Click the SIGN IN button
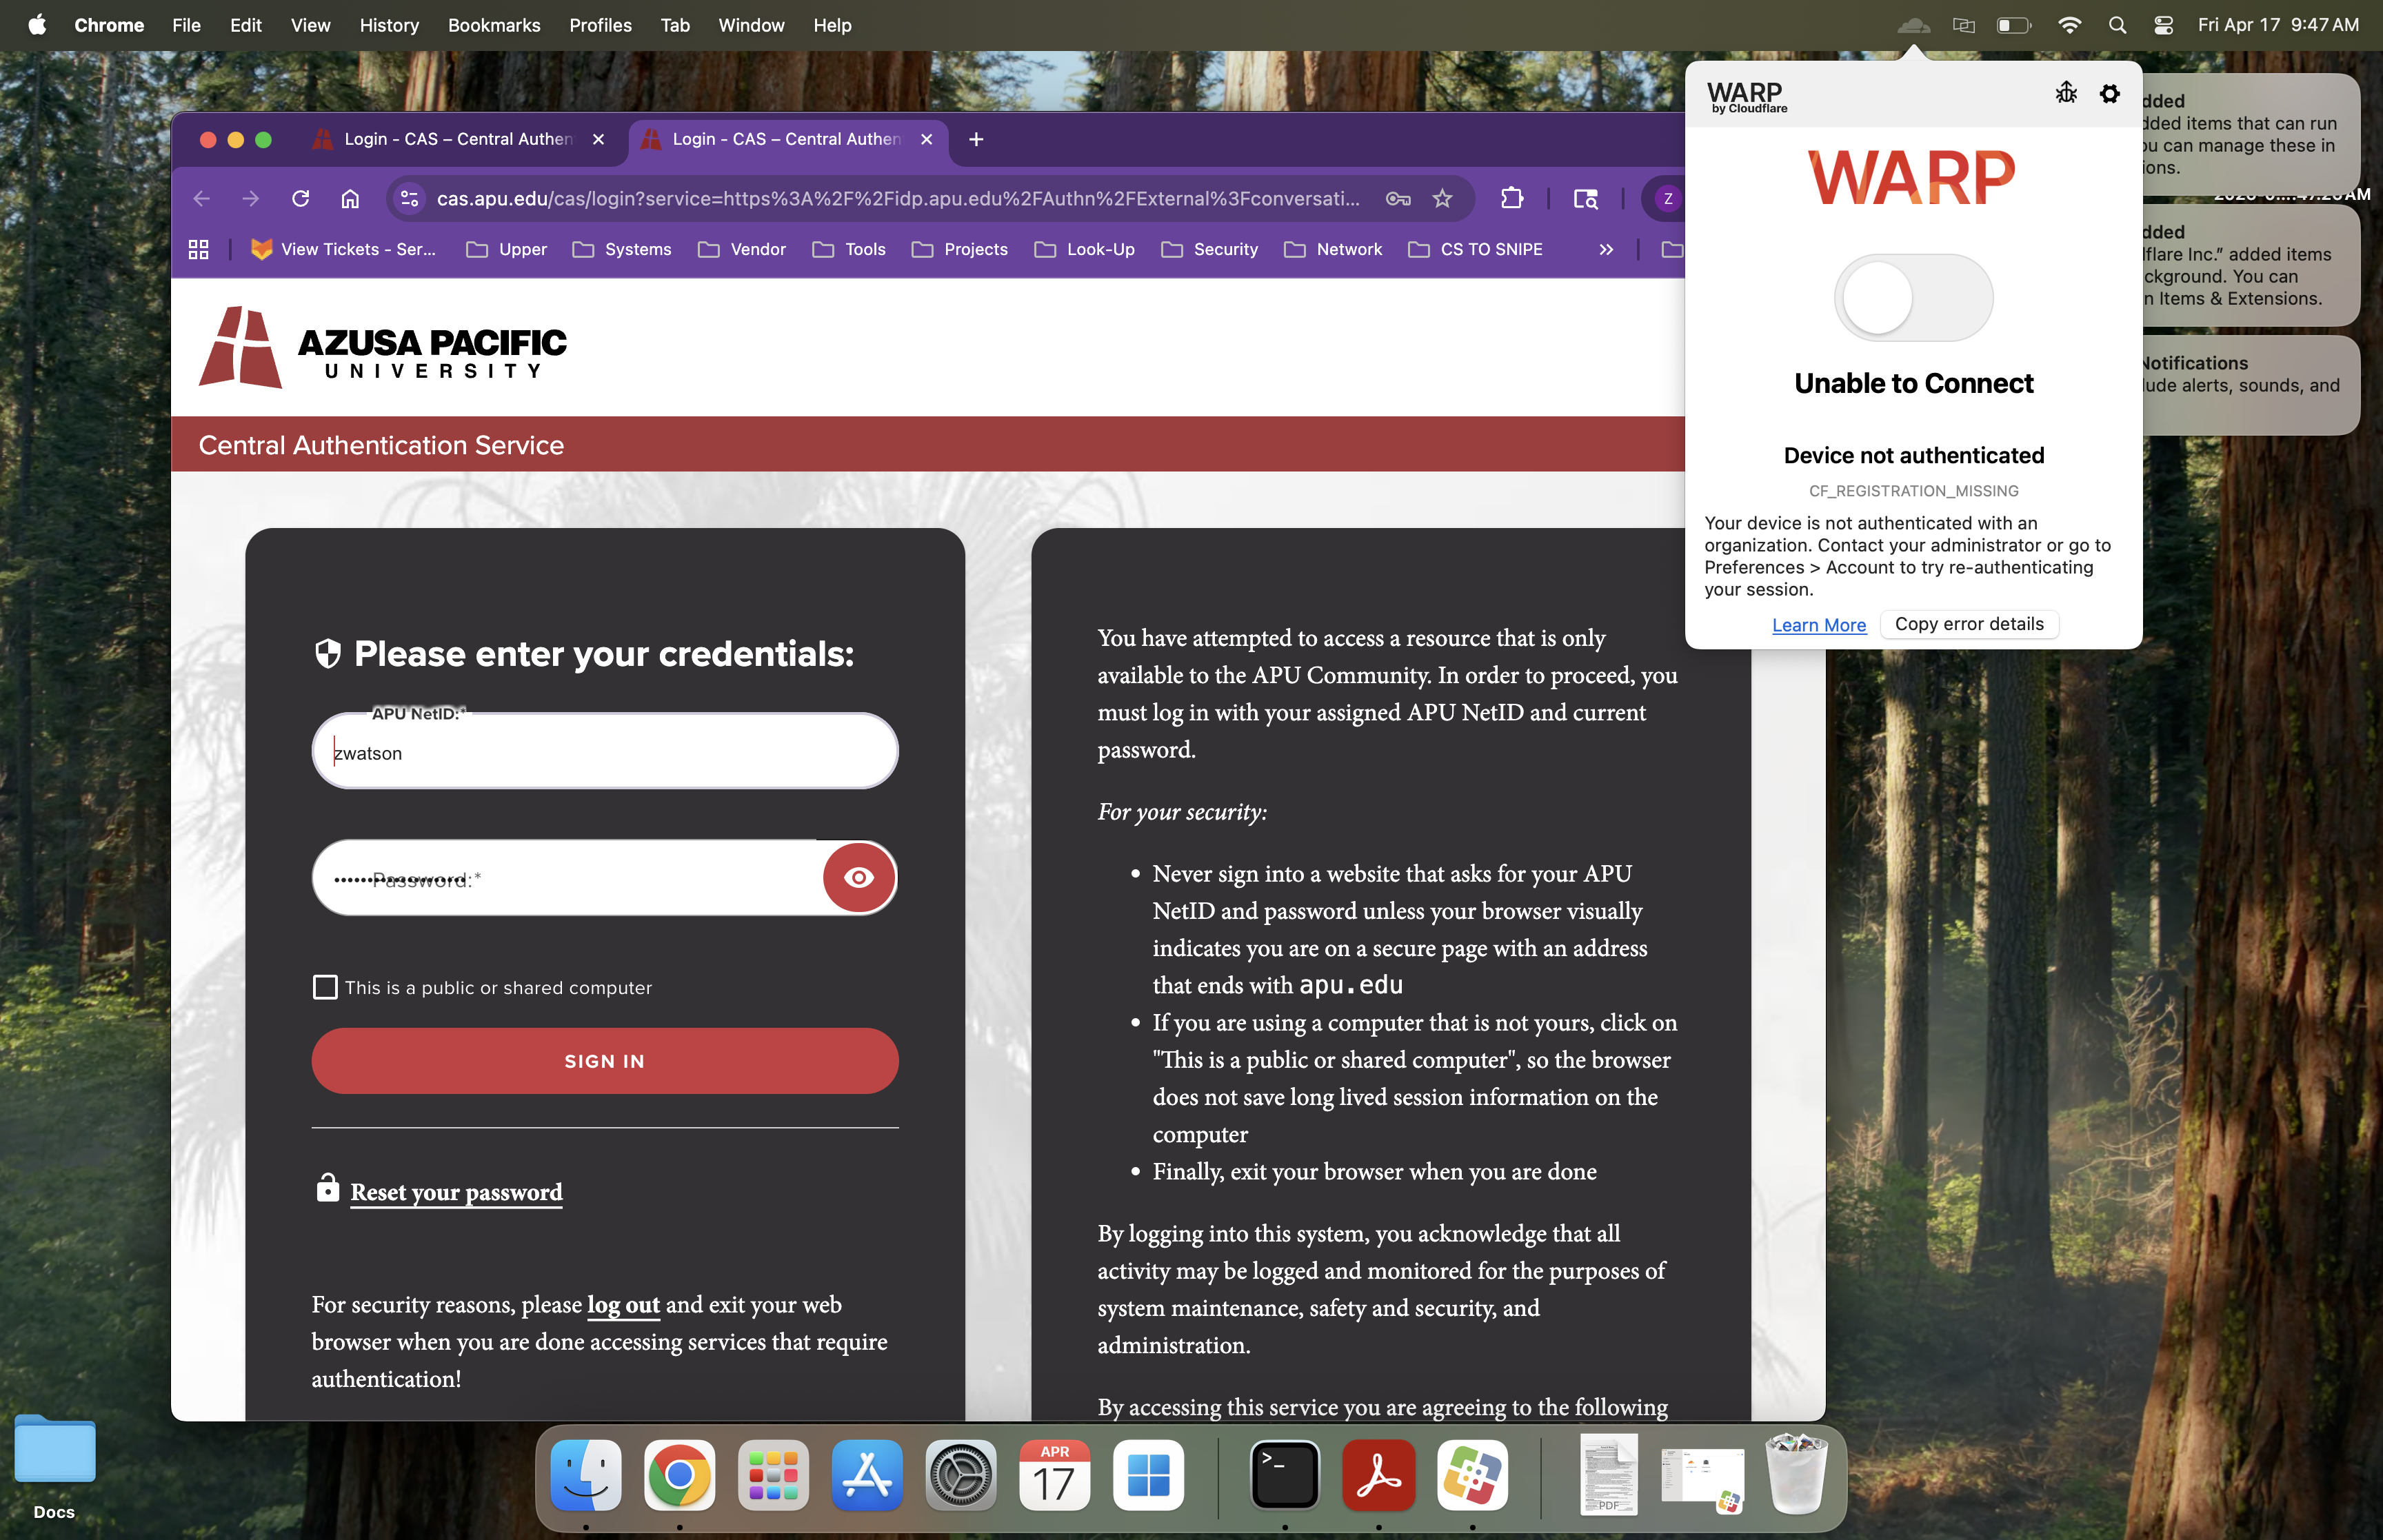 [x=604, y=1060]
